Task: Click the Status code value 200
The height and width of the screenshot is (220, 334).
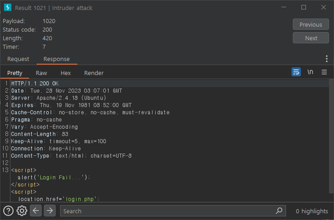Action: (47, 29)
